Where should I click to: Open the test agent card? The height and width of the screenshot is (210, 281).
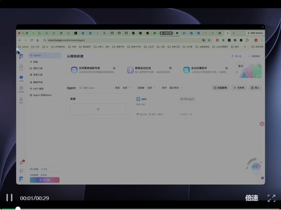tap(166, 106)
